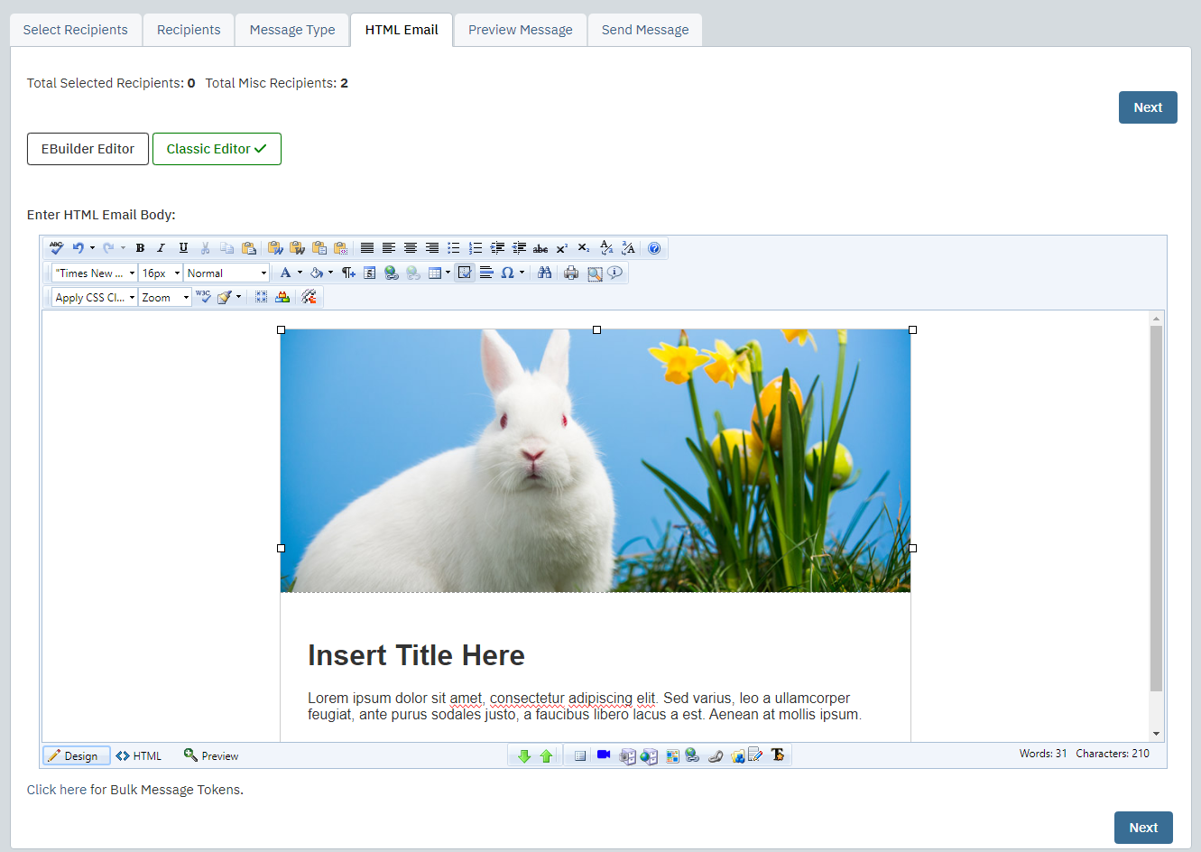This screenshot has width=1201, height=852.
Task: Align text left in the editor
Action: [389, 248]
